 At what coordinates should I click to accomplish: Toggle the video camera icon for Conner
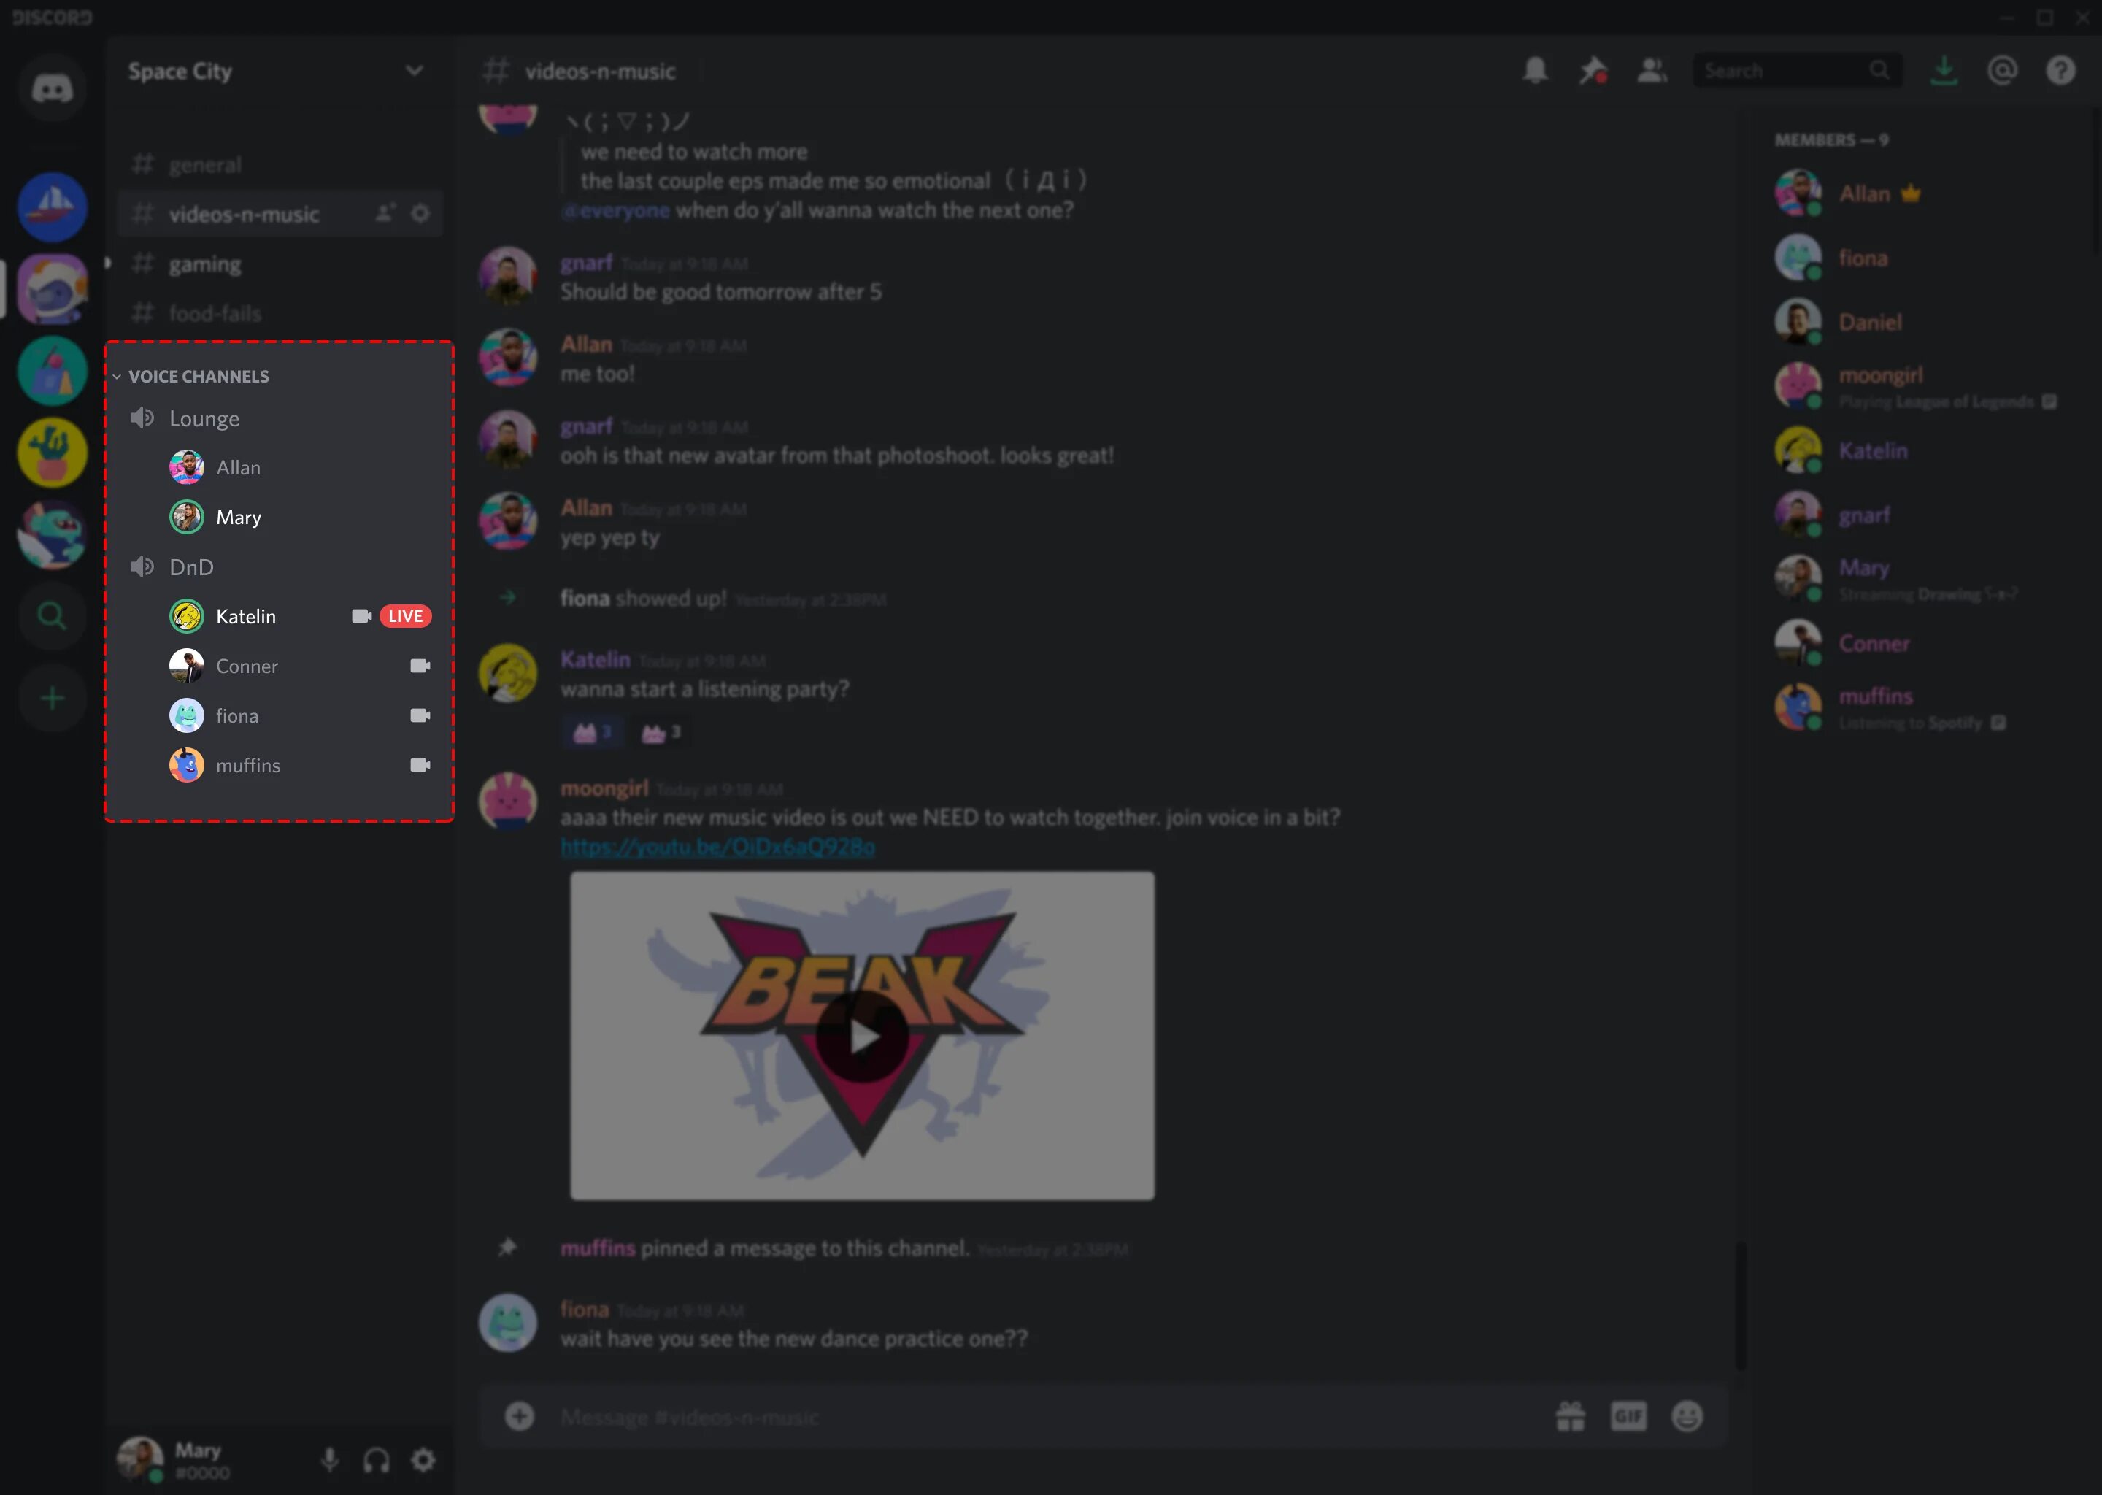pos(419,665)
